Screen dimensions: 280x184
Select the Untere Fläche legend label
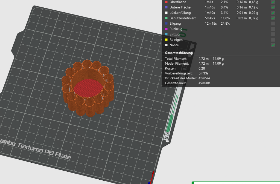(x=180, y=7)
